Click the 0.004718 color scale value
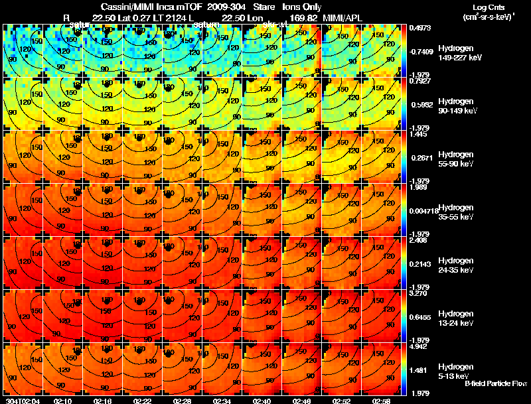Viewport: 531px width, 404px height. pos(423,211)
